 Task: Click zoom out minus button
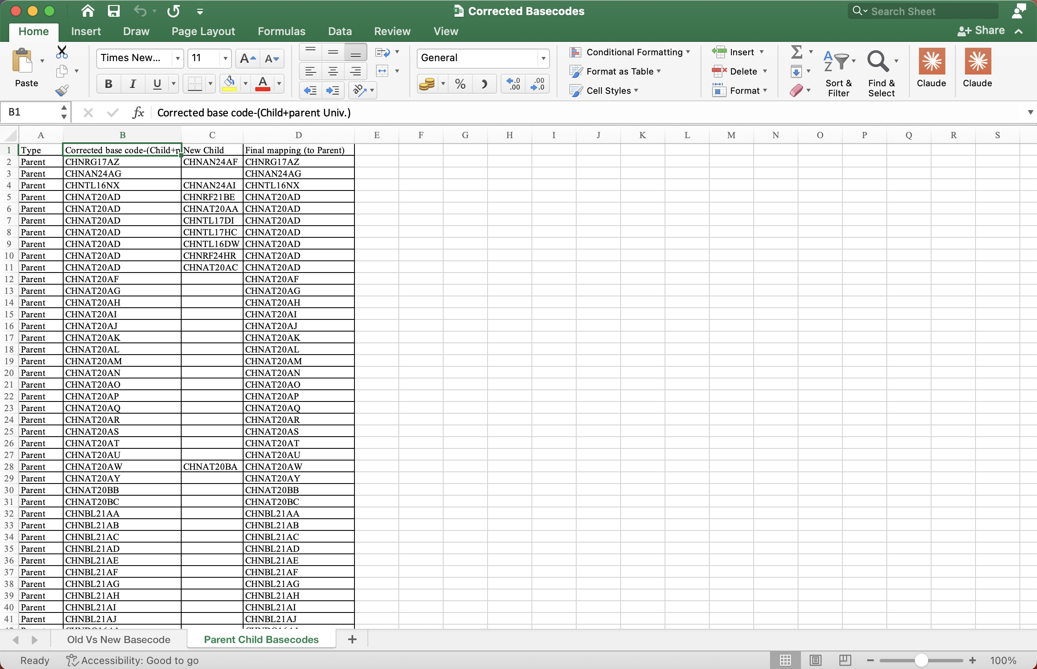coord(870,660)
